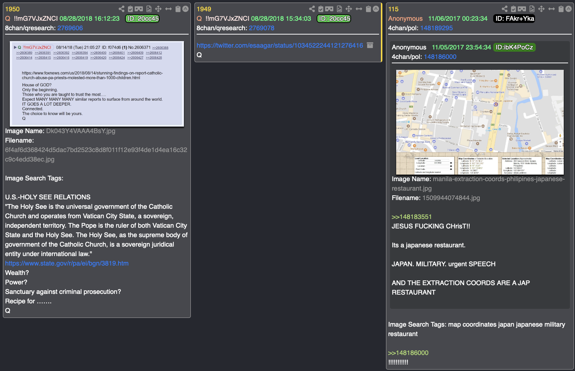Click the Anonymous author name on post 115
The width and height of the screenshot is (575, 371).
(405, 19)
